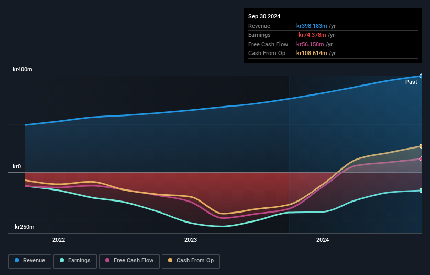430x275 pixels.
Task: Click the Cash From Op row label in the tooltip
Action: [267, 54]
